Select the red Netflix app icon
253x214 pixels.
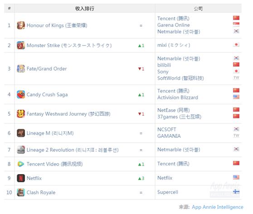pos(21,178)
